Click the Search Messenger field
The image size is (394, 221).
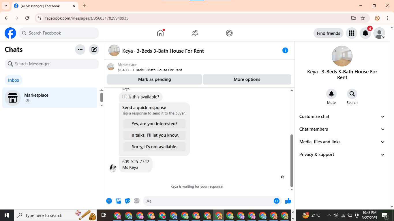52,64
